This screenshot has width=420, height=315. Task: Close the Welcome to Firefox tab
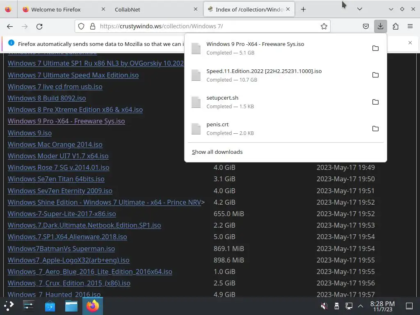(103, 9)
